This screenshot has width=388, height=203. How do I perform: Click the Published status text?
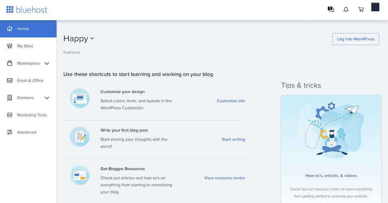coord(71,52)
